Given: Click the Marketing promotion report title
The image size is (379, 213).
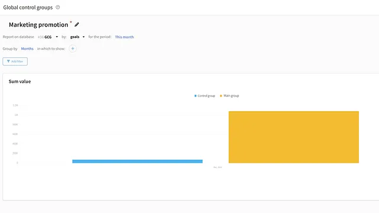Looking at the screenshot, I should pos(38,25).
